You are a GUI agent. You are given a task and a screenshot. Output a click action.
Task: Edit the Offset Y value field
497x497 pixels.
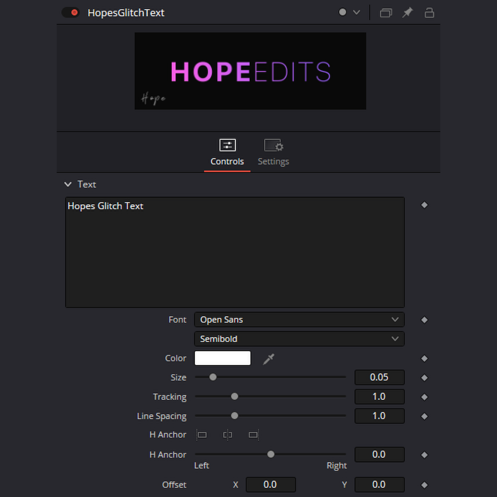379,485
